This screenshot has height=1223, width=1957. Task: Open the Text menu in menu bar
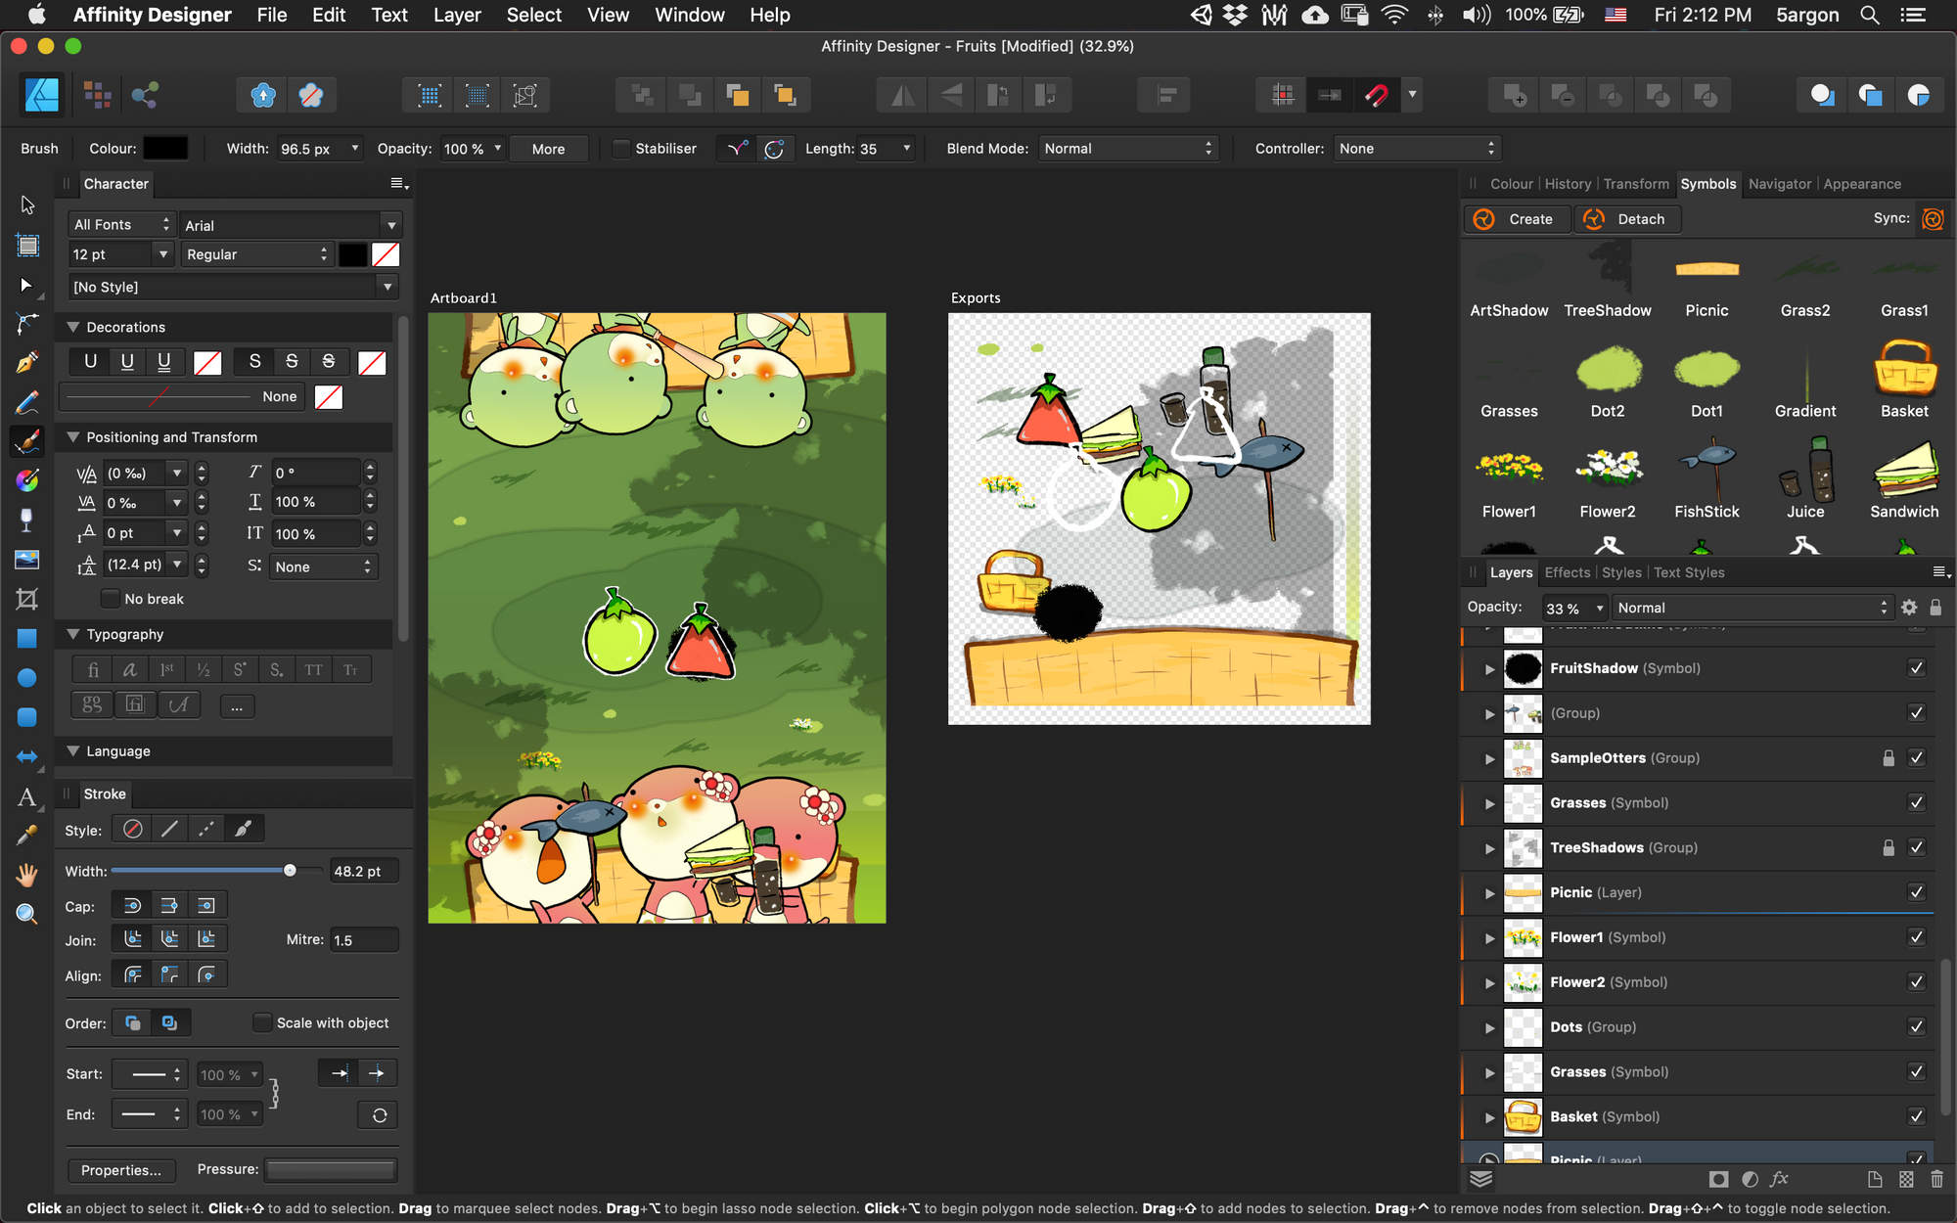pos(387,16)
